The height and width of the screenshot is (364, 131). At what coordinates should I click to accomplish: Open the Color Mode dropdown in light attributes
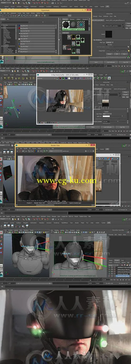pos(107,114)
